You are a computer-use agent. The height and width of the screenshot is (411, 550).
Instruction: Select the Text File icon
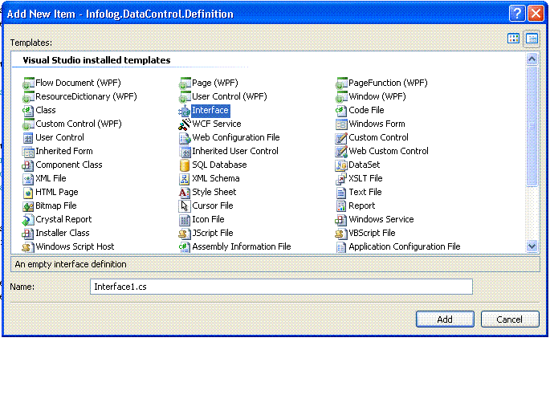click(341, 193)
